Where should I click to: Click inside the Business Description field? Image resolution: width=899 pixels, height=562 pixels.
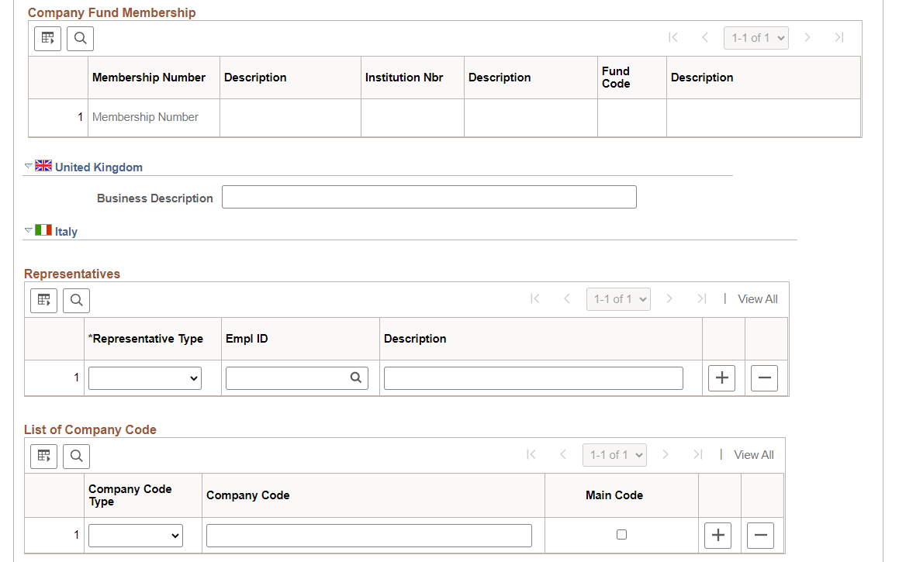click(x=429, y=196)
